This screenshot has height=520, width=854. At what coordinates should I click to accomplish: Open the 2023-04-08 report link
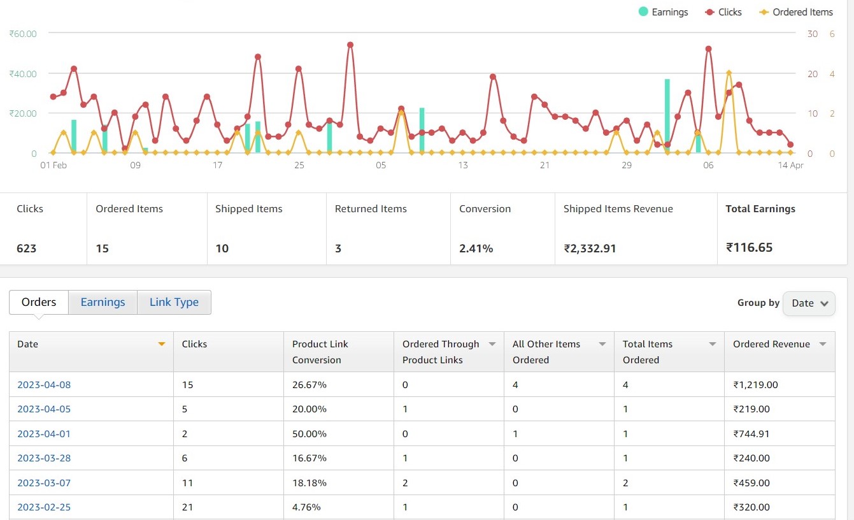(x=43, y=384)
